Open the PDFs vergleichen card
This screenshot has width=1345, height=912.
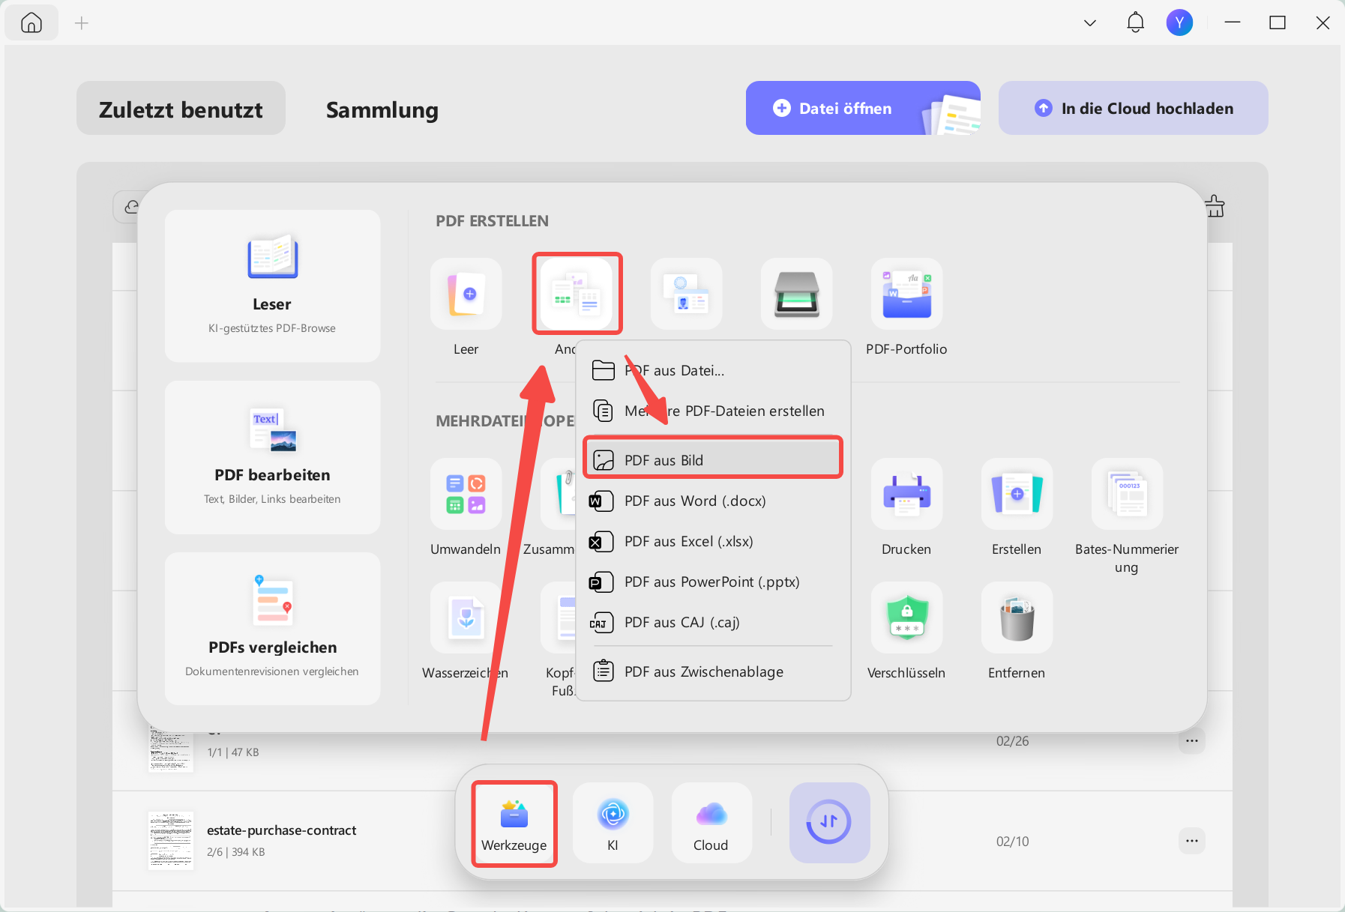coord(272,628)
